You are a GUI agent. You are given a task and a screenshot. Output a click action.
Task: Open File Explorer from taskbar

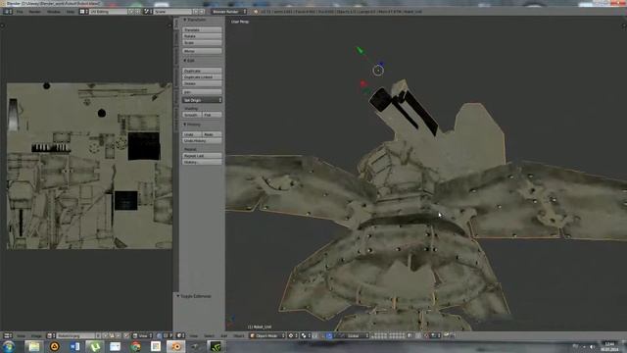tap(34, 346)
